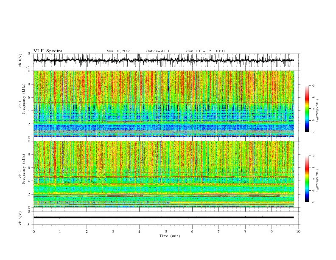Viewport: 336px width, 260px height.
Task: Click the "-7" tick on the lower color bar
Action: (x=313, y=202)
